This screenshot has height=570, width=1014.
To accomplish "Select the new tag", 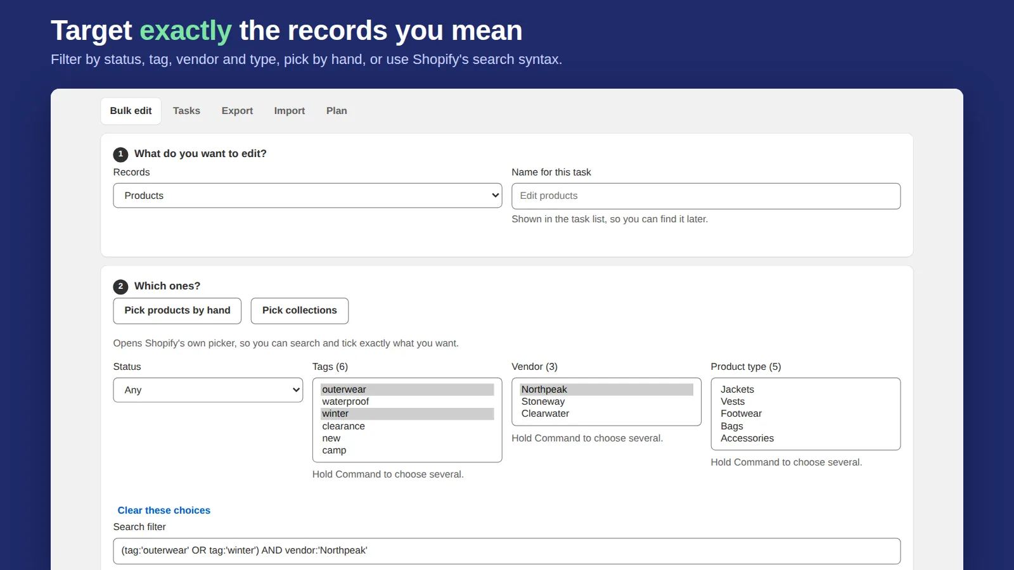I will click(x=408, y=438).
